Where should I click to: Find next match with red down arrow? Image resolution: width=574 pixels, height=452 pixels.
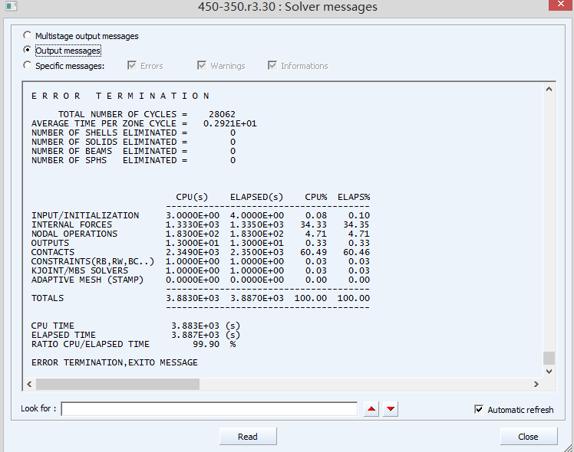391,409
